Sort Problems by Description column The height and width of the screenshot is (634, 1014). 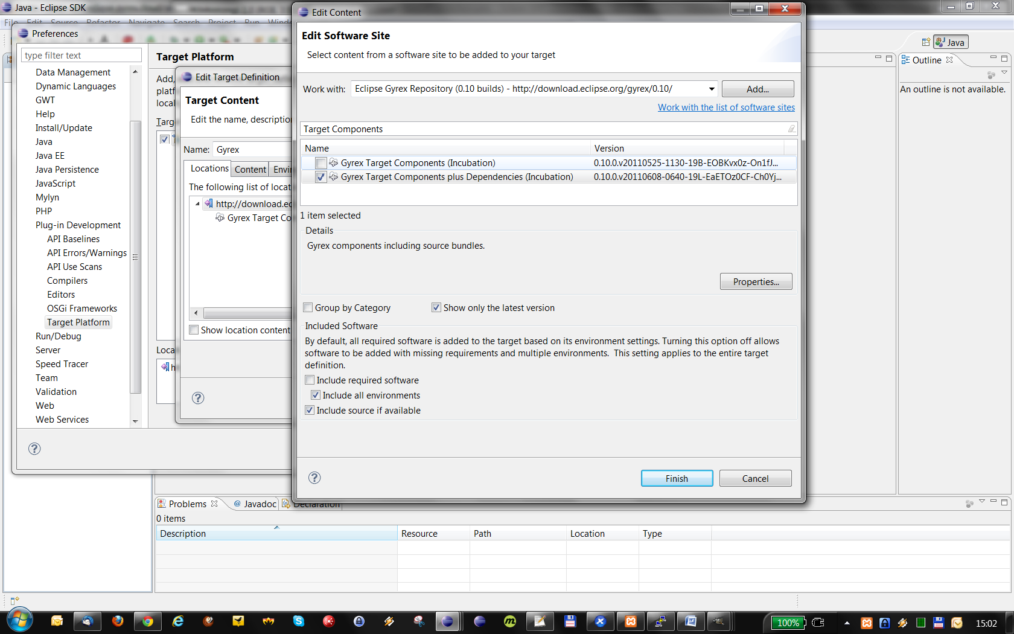tap(276, 533)
